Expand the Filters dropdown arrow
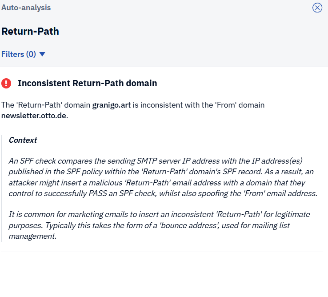Image resolution: width=328 pixels, height=297 pixels. [42, 54]
